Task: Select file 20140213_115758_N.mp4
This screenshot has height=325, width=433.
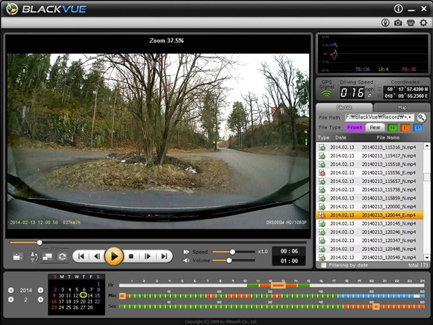Action: [x=370, y=190]
